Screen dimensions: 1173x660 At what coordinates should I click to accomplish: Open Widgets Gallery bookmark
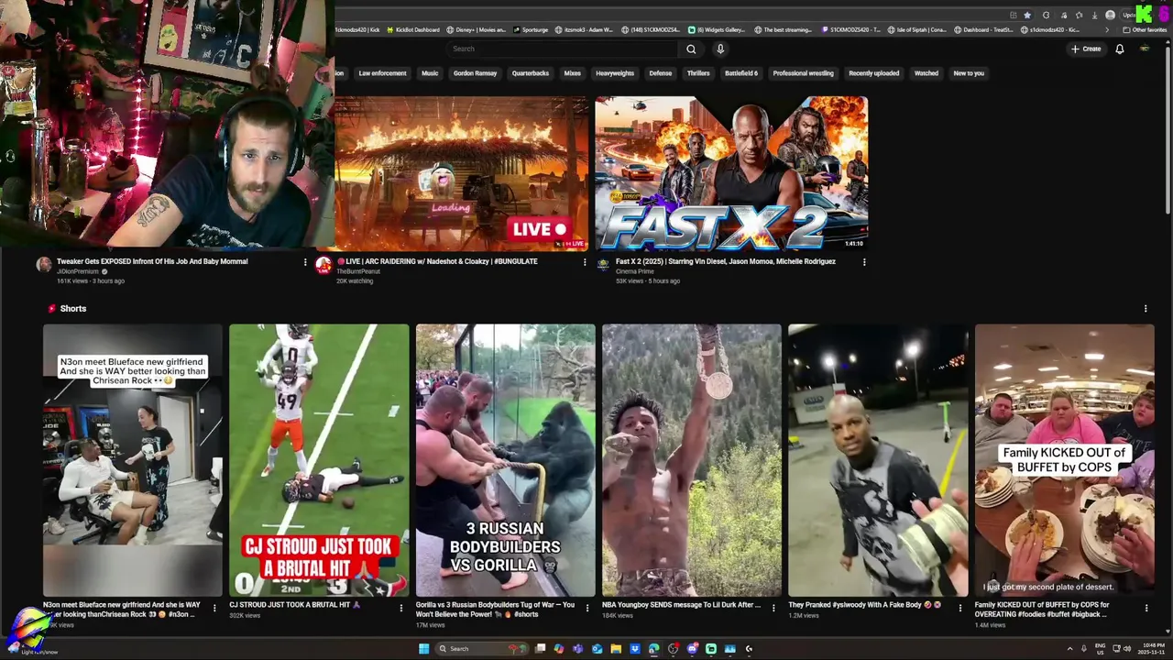[x=716, y=29]
